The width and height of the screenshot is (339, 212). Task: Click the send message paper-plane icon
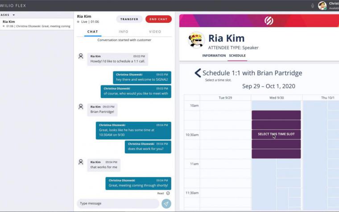pyautogui.click(x=166, y=204)
